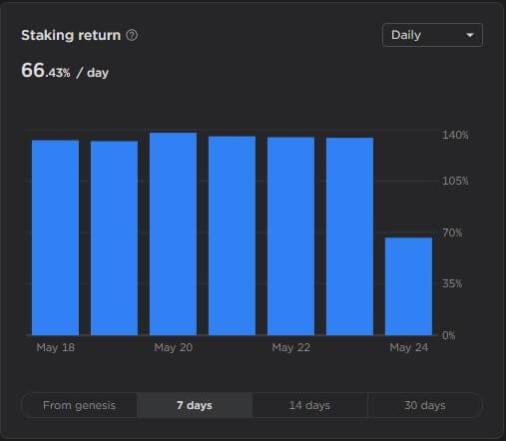Click the May 21 bar in the chart
506x441 pixels.
pos(232,235)
